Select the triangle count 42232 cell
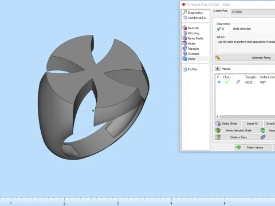This screenshot has width=275, height=206. click(249, 82)
